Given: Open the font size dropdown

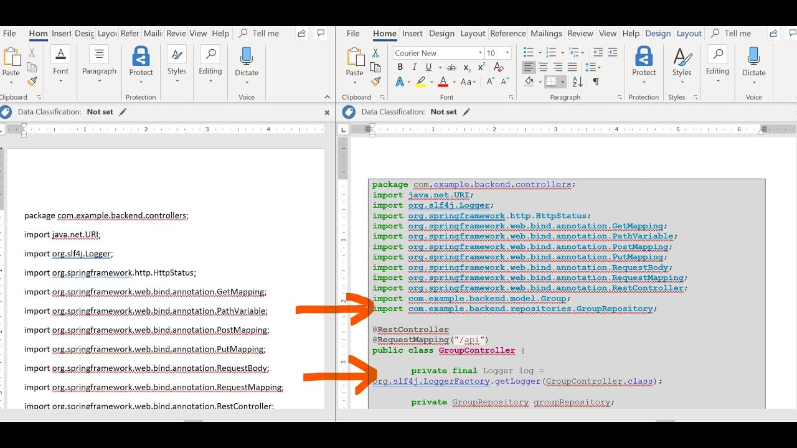Looking at the screenshot, I should (507, 53).
